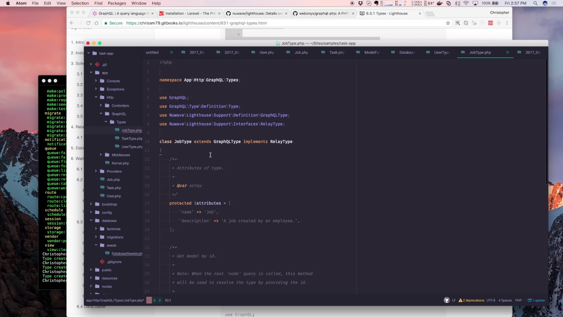The width and height of the screenshot is (563, 317).
Task: Switch to the User.php editor tab
Action: pyautogui.click(x=267, y=52)
